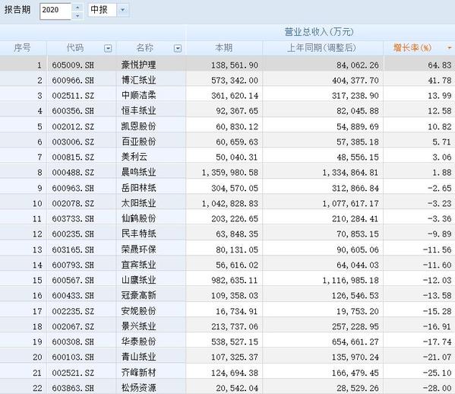Toggle sort arrow on 增长率(%) column
The height and width of the screenshot is (394, 455).
click(x=450, y=48)
